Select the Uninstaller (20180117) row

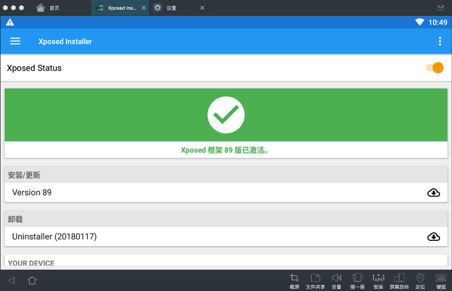226,237
